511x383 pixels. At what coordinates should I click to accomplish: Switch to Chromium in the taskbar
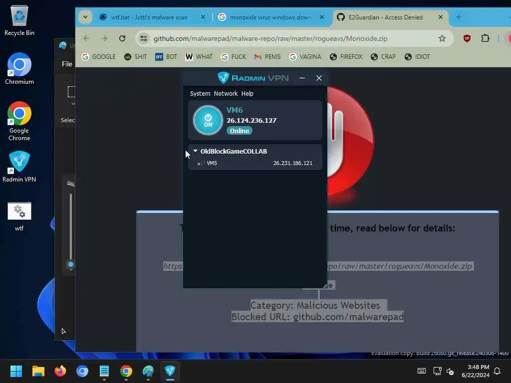tap(82, 371)
